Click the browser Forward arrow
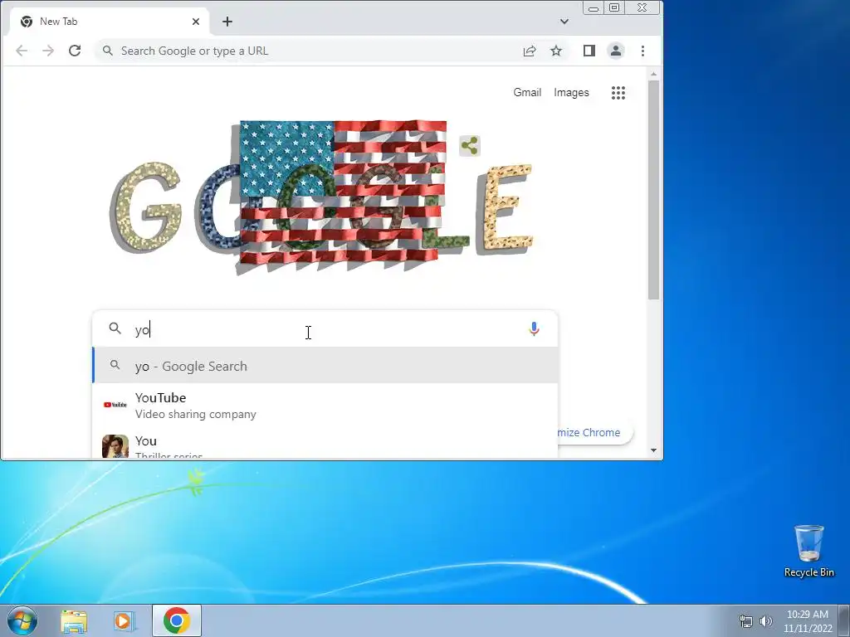The height and width of the screenshot is (637, 850). point(48,51)
